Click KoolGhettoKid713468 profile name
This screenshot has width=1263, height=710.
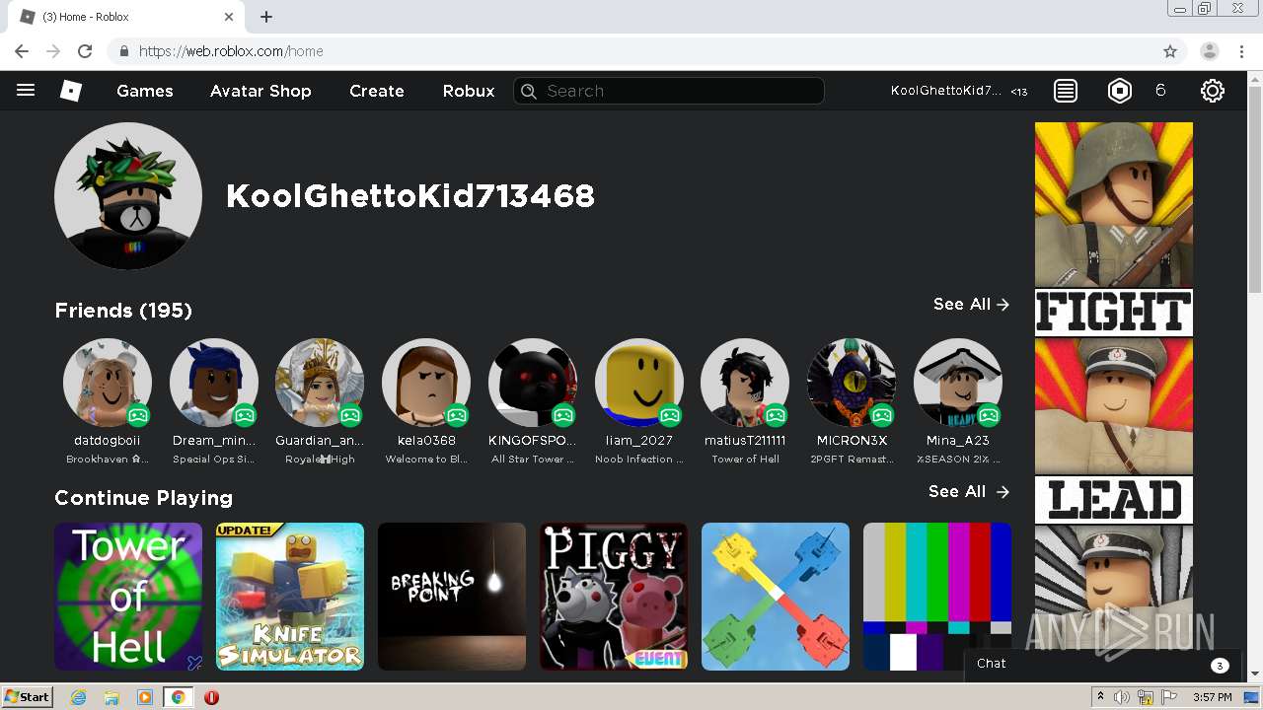(410, 196)
